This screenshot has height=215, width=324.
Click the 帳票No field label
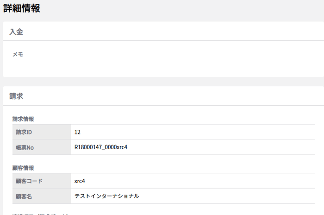click(25, 147)
